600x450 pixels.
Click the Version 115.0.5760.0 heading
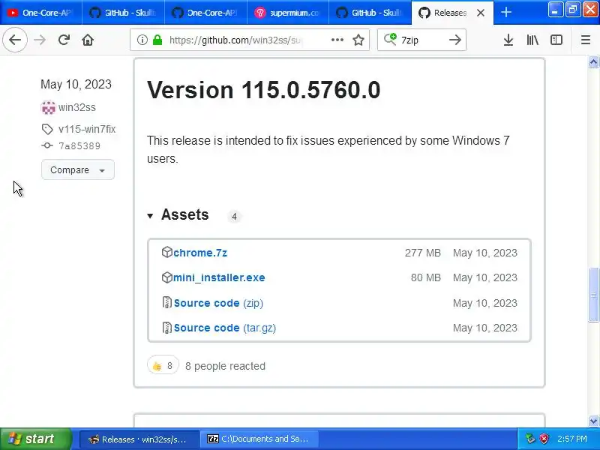(x=264, y=90)
